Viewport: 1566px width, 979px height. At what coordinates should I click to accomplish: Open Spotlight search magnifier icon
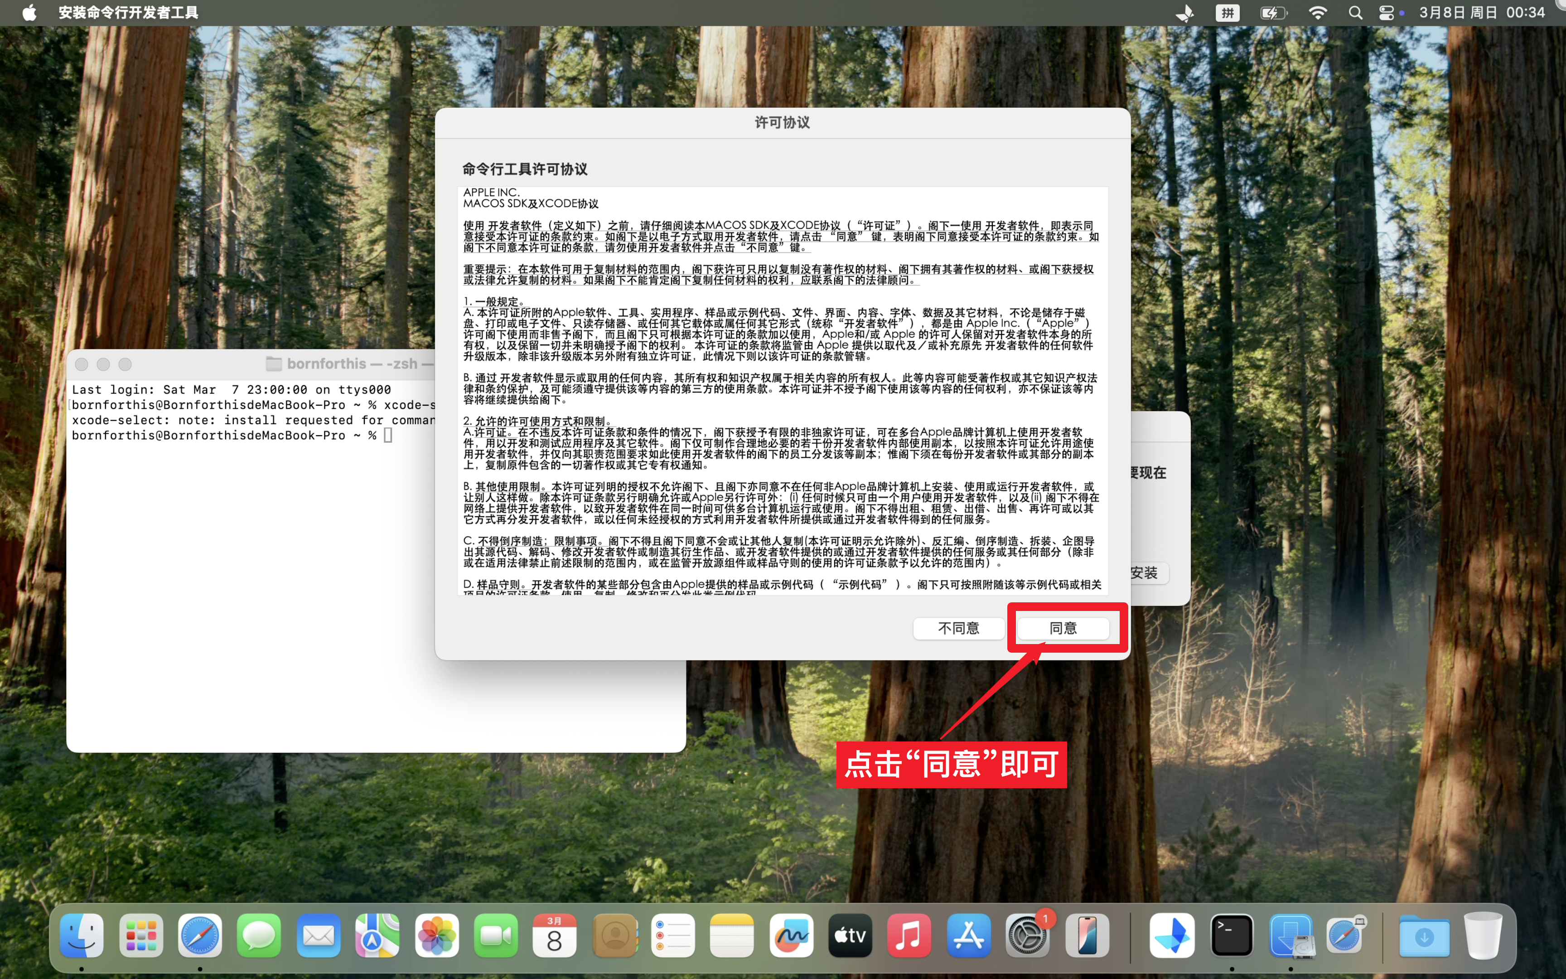(x=1355, y=12)
